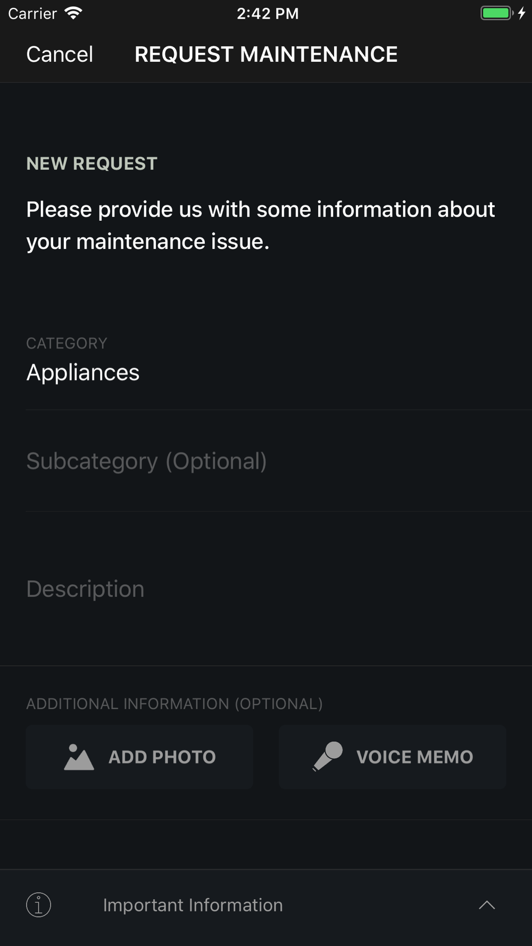Tap the Important Information label
This screenshot has width=532, height=946.
[x=193, y=905]
